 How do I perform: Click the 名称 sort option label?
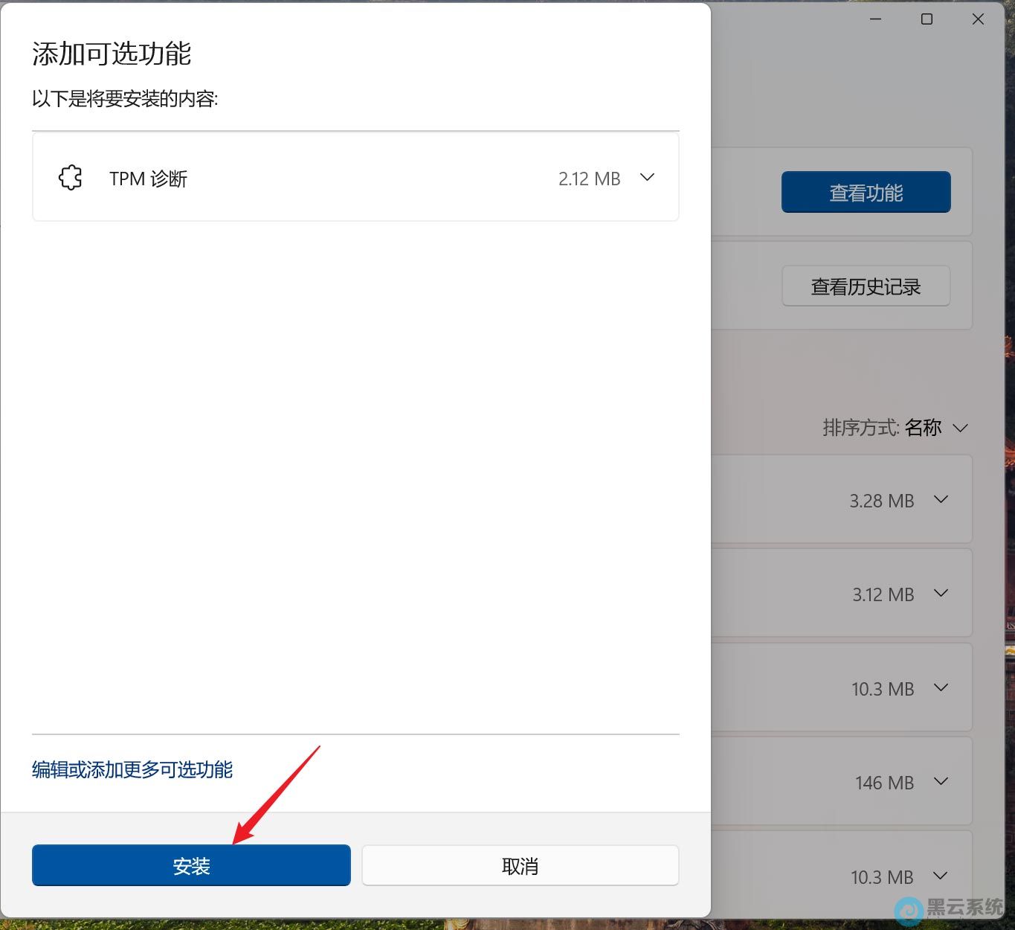click(924, 428)
